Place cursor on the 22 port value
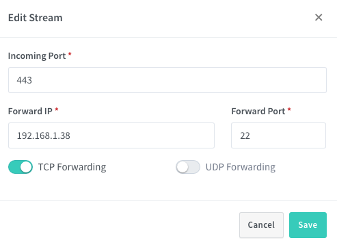The height and width of the screenshot is (247, 337). click(245, 135)
